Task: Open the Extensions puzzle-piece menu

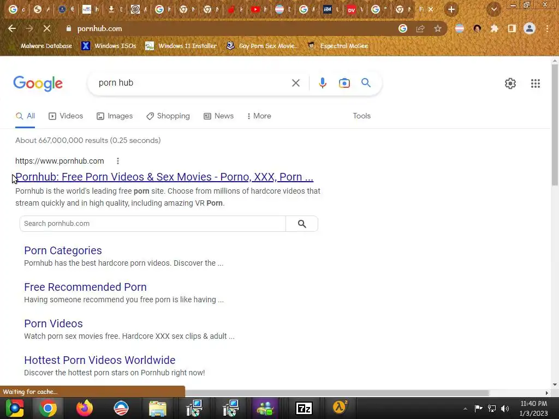Action: click(x=494, y=28)
